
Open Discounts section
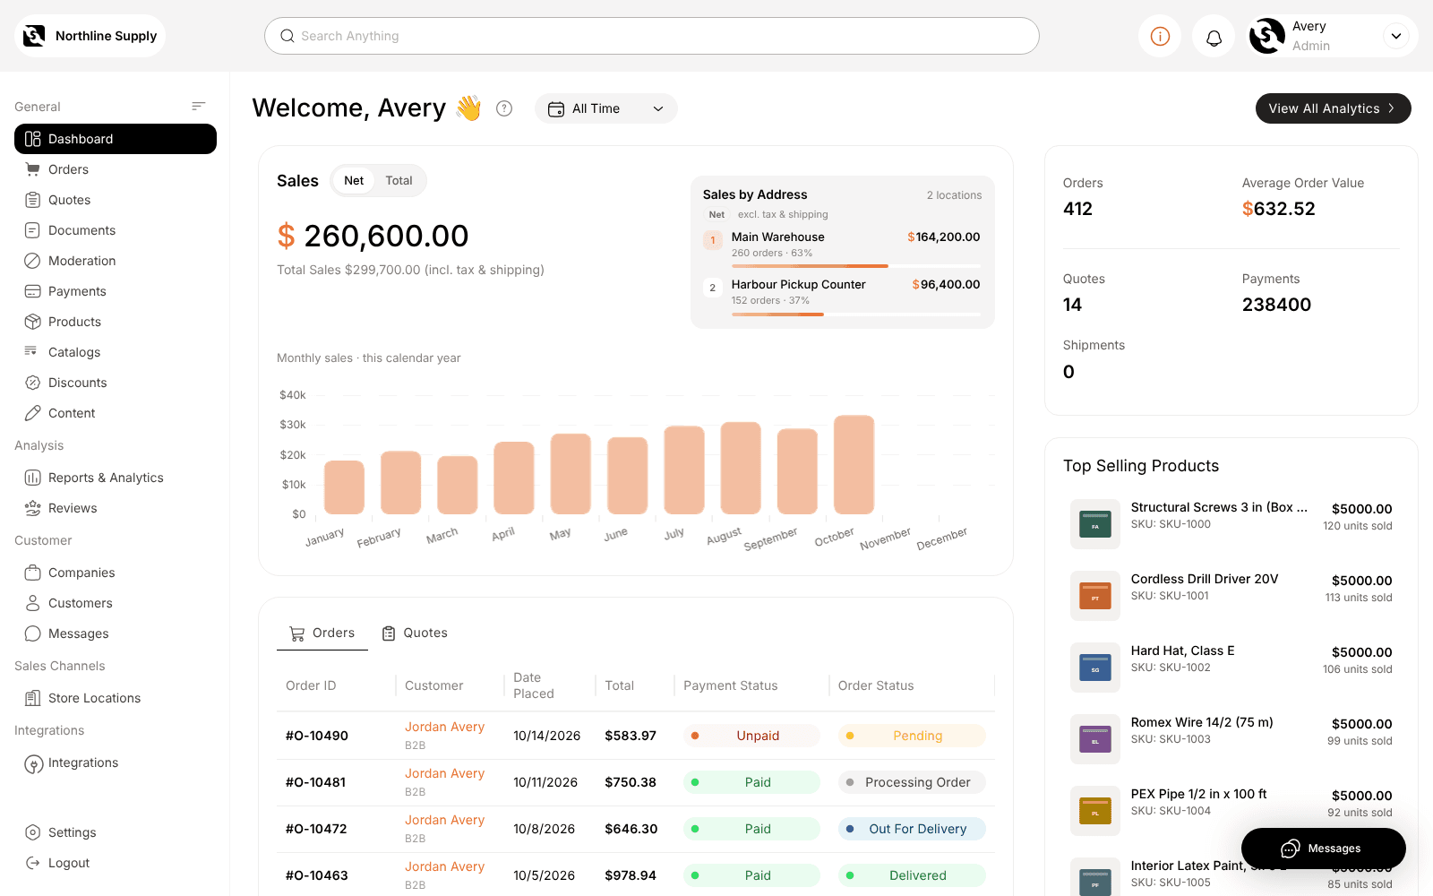116,383
